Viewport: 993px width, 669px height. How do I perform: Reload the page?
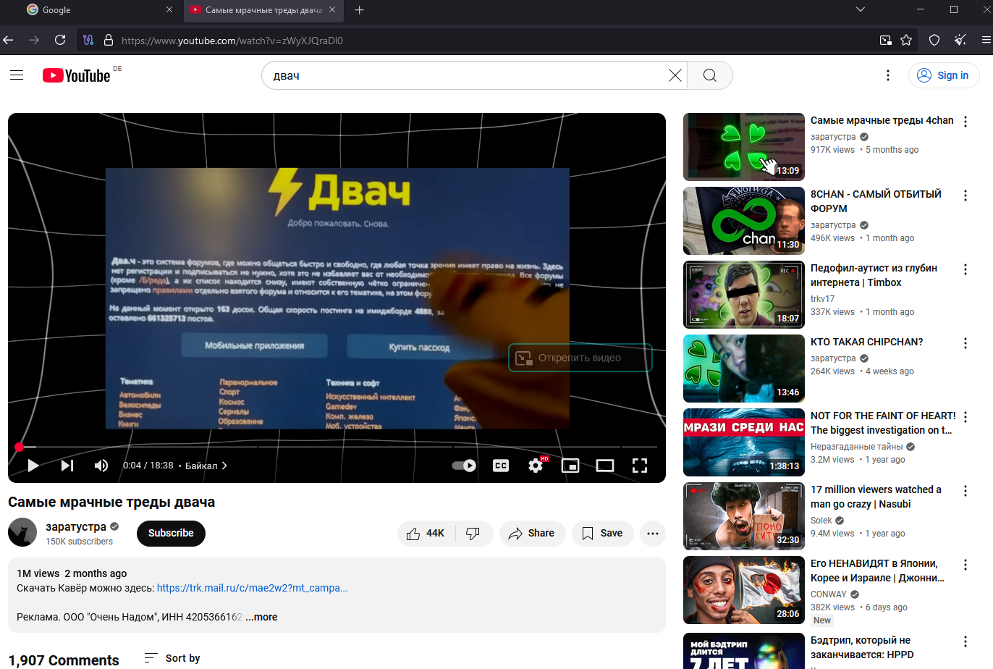60,40
